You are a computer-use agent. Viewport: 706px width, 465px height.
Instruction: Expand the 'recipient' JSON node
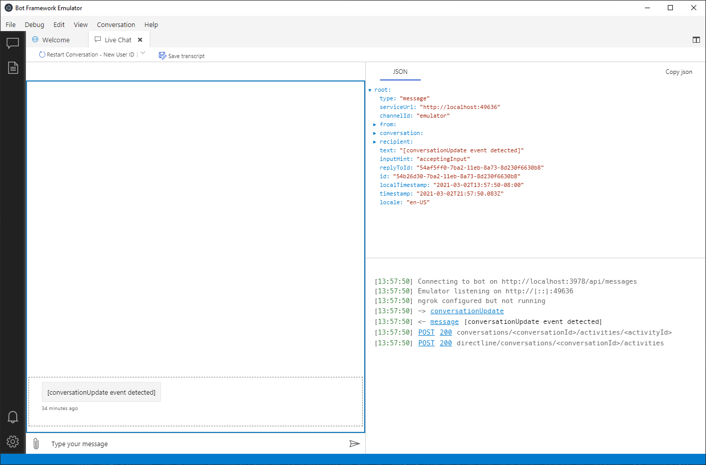[x=374, y=142]
